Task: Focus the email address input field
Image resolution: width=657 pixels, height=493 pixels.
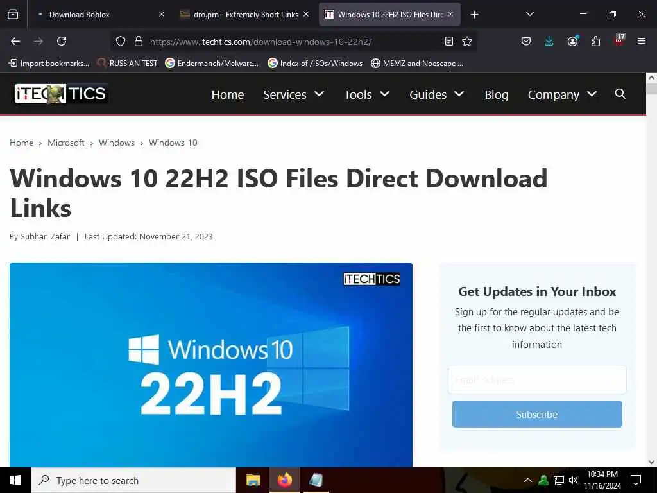Action: point(537,380)
